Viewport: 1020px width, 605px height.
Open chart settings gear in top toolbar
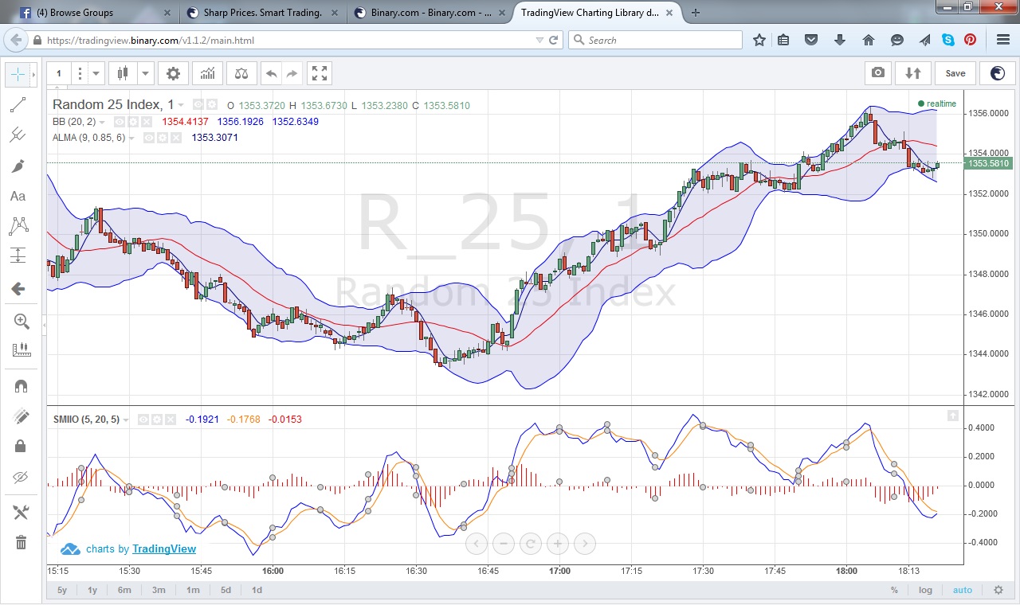pyautogui.click(x=173, y=73)
